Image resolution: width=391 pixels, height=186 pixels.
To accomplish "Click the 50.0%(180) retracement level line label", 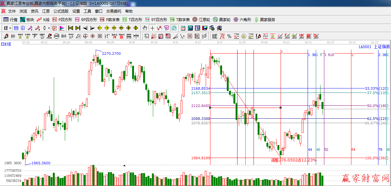I will tap(377, 106).
